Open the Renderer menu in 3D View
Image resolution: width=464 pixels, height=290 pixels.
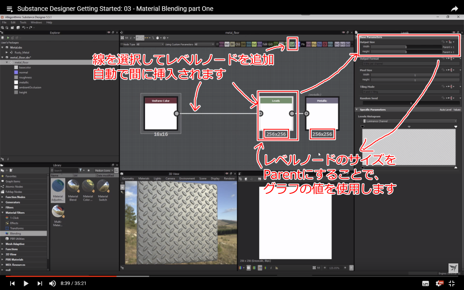pyautogui.click(x=229, y=178)
